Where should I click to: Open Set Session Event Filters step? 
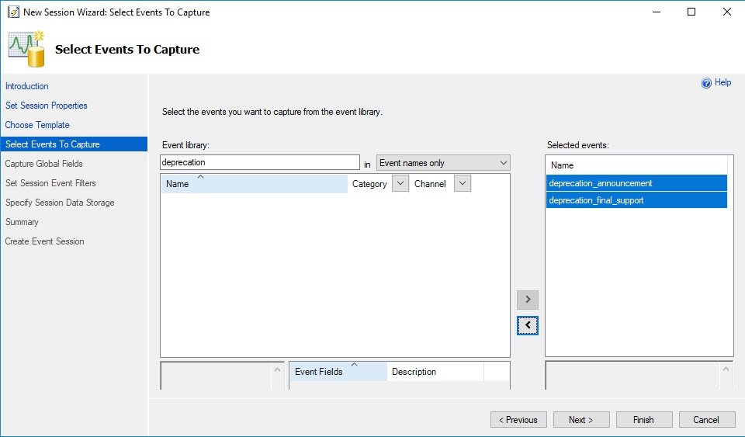pyautogui.click(x=51, y=183)
